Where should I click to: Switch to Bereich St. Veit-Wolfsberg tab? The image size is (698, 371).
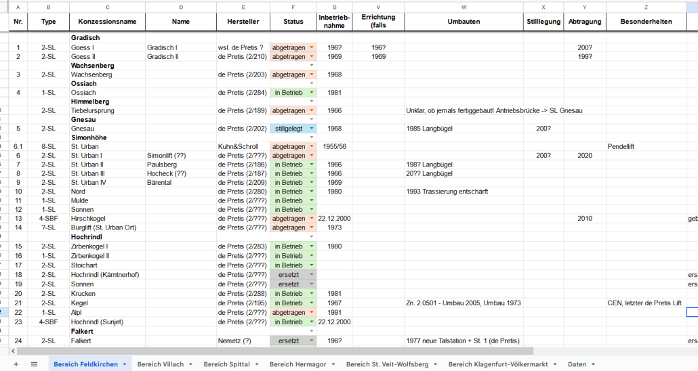[x=387, y=364]
